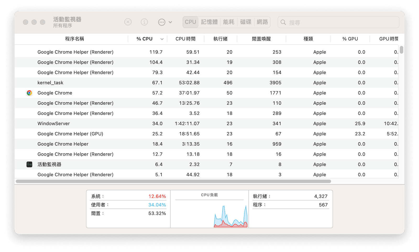Click the magnifier icon in search field
Viewport: 419px width, 252px height.
tap(283, 23)
